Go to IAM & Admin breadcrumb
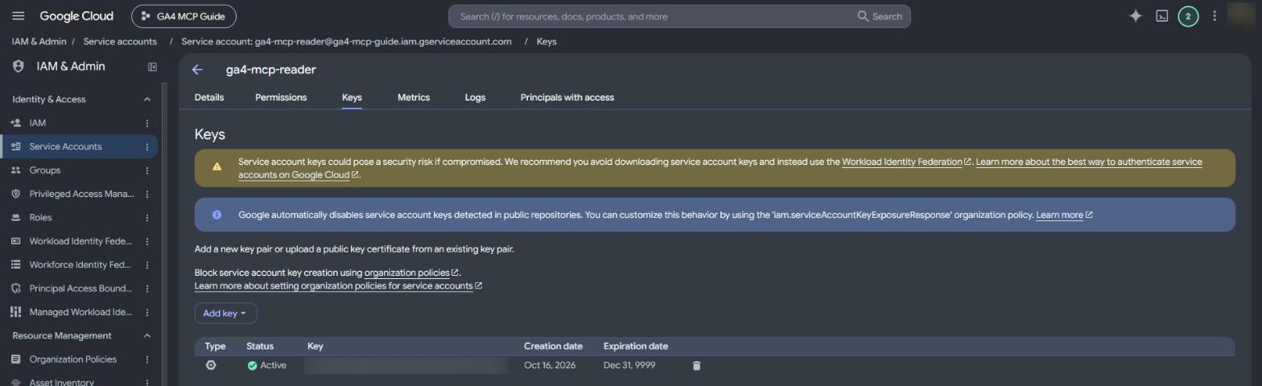 [x=39, y=41]
